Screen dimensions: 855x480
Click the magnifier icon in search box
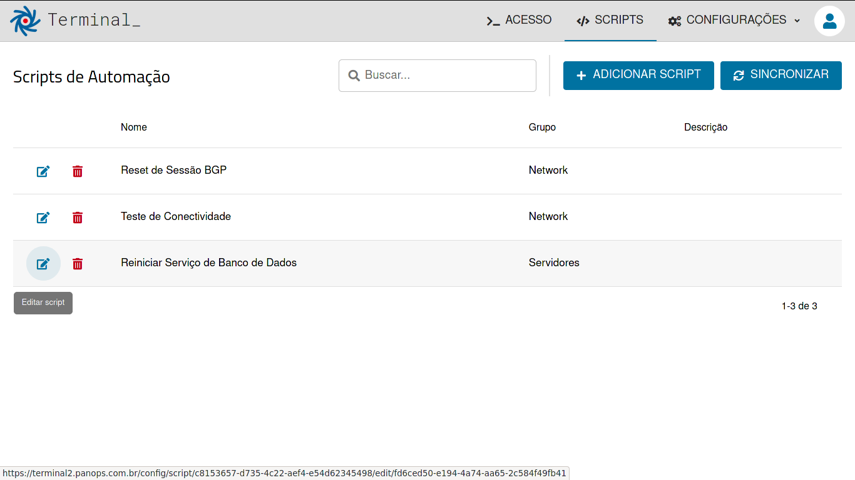pyautogui.click(x=354, y=76)
